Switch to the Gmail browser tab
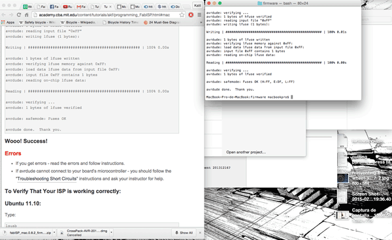This screenshot has width=392, height=240. tap(81, 7)
